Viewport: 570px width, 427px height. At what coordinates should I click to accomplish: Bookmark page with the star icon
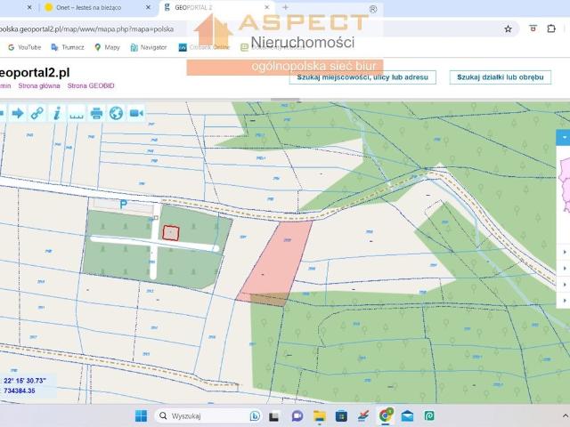[508, 28]
